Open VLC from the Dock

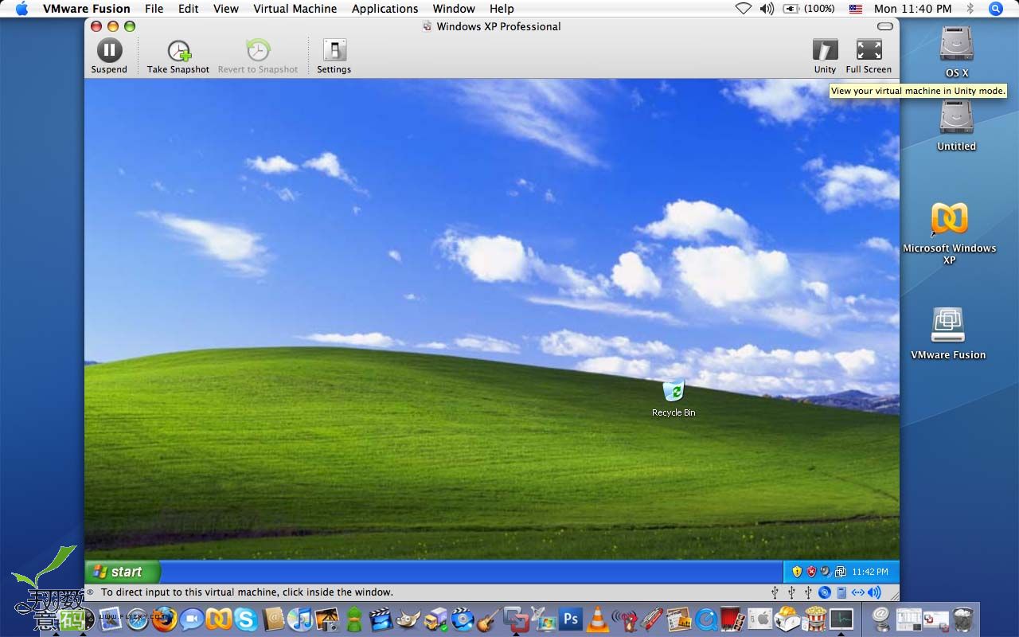pos(598,619)
